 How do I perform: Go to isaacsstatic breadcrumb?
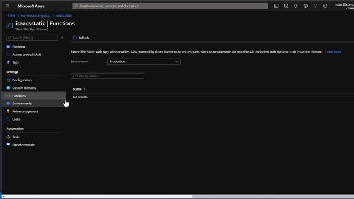click(x=64, y=15)
